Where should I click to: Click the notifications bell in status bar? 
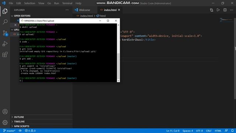pyautogui.click(x=232, y=130)
